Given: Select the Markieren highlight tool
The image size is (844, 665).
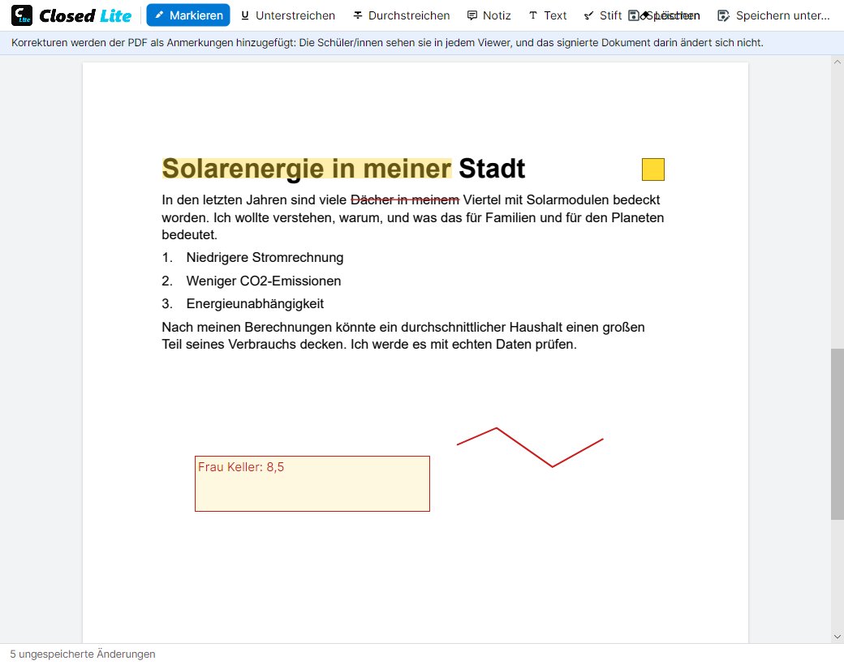Looking at the screenshot, I should click(x=187, y=15).
